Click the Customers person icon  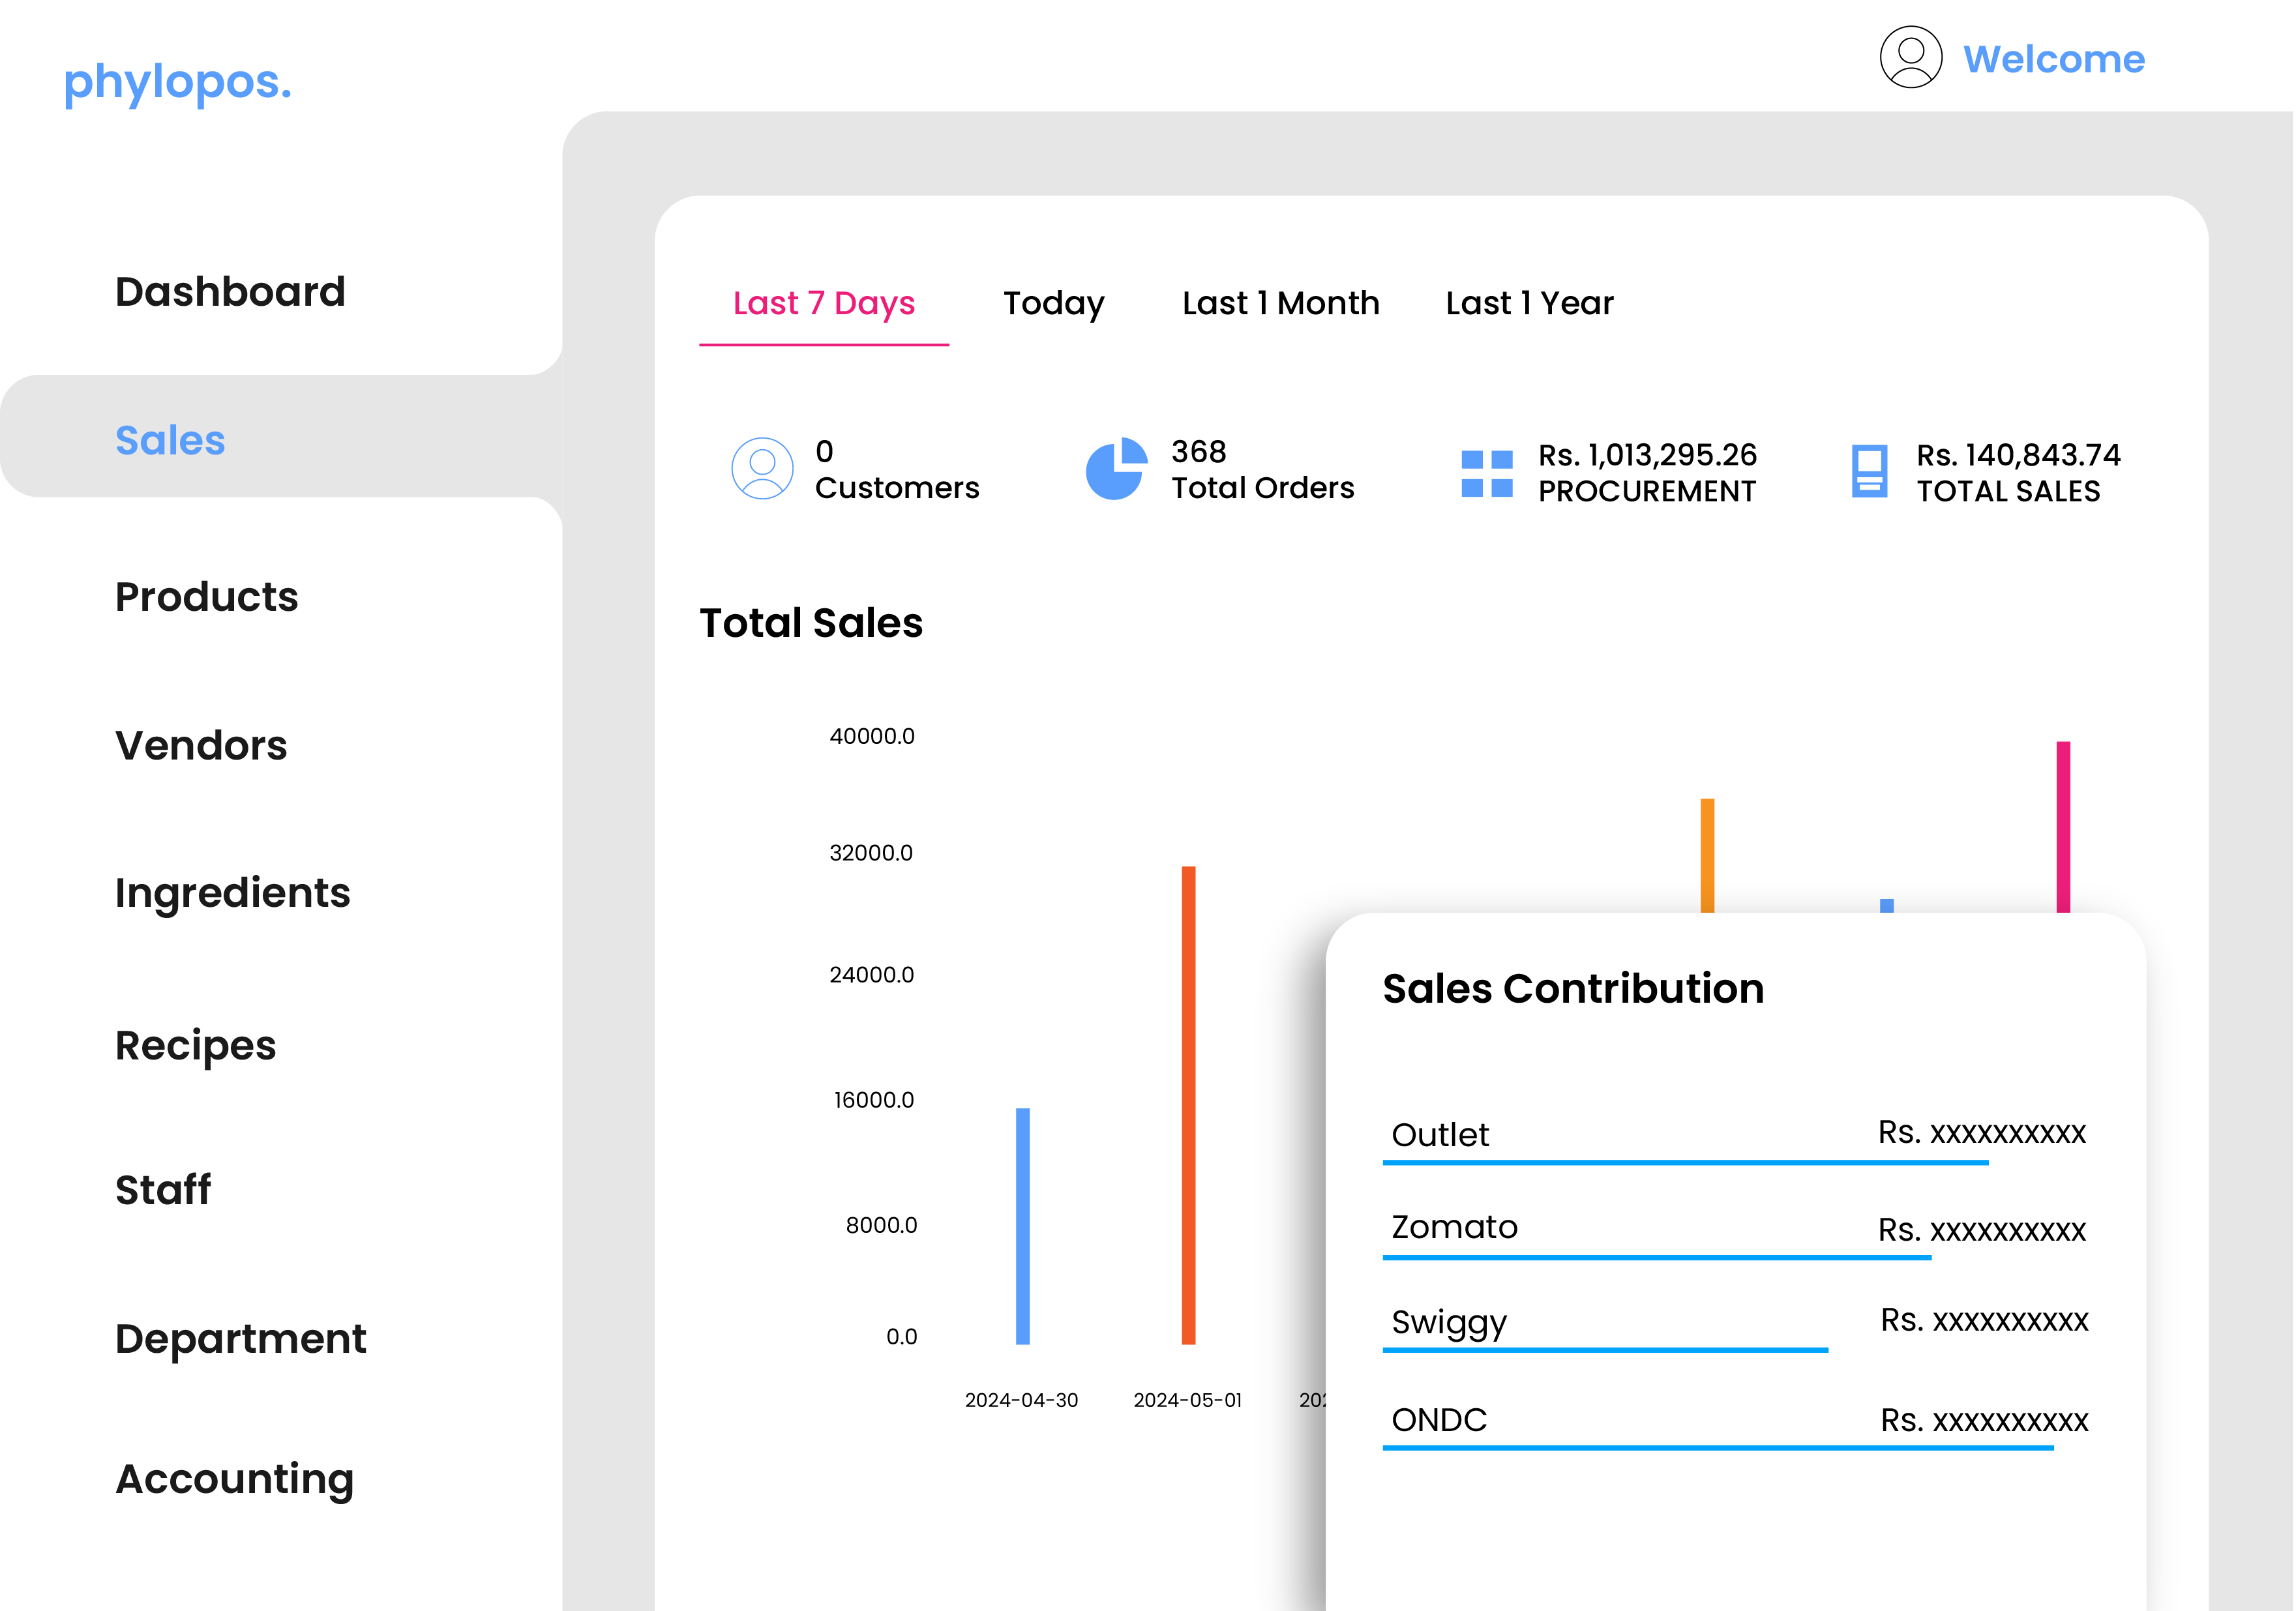point(762,468)
